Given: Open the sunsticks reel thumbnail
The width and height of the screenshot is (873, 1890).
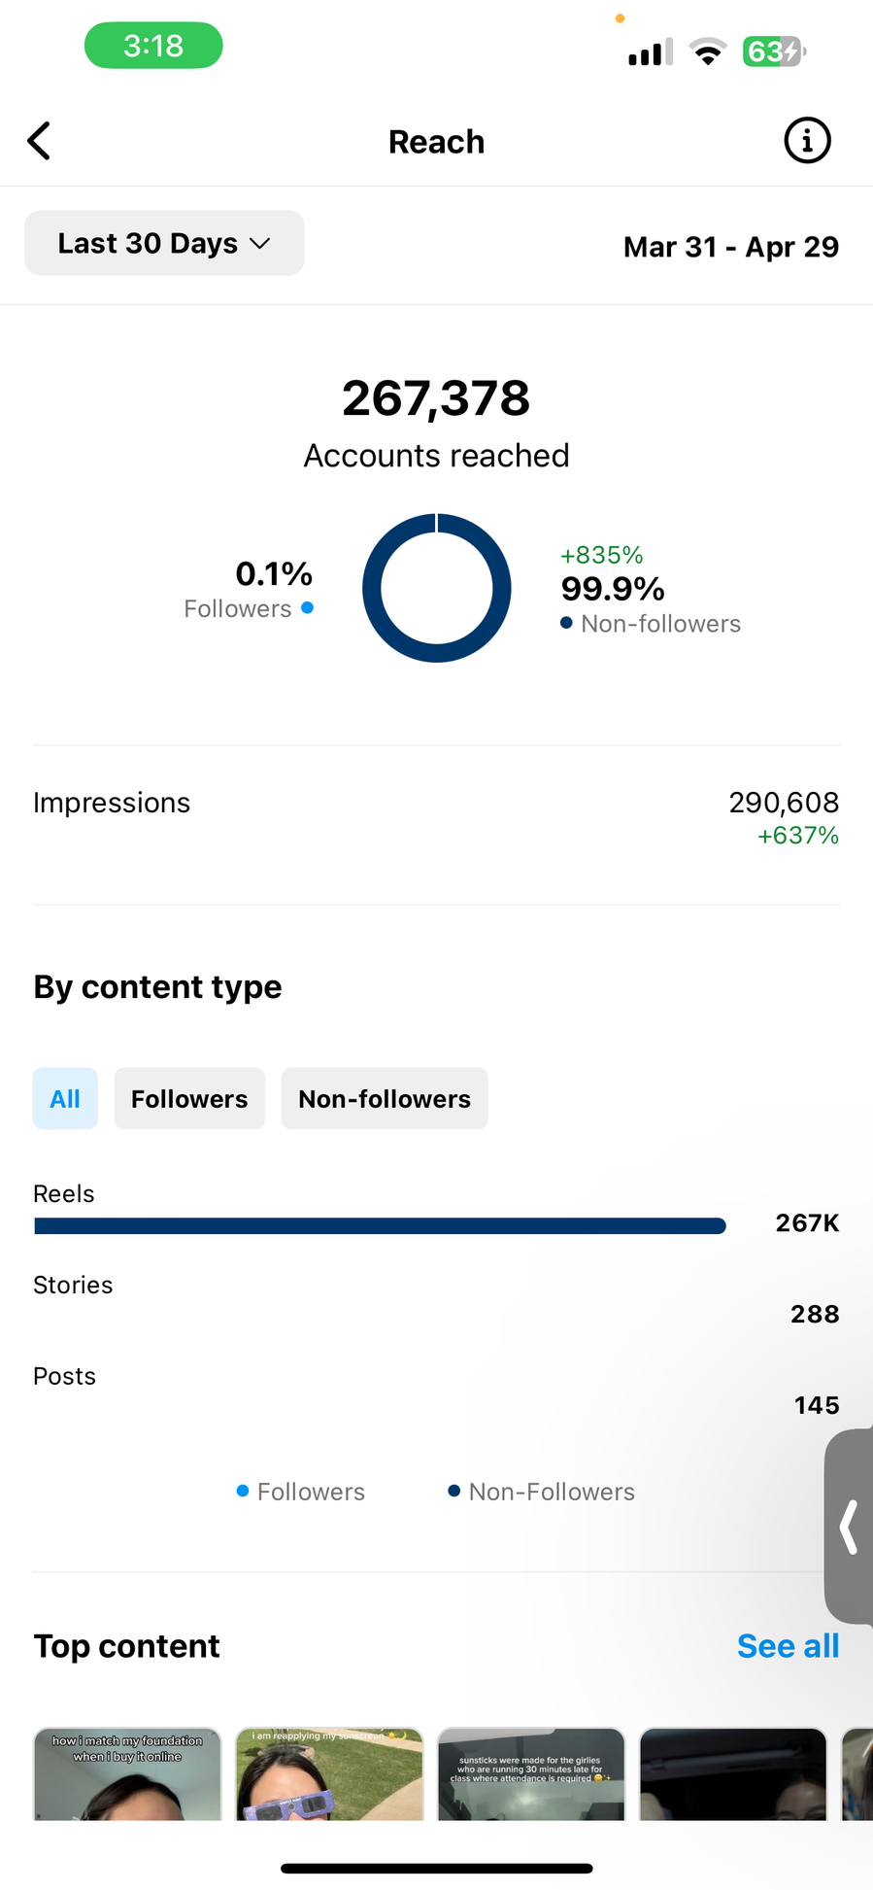Looking at the screenshot, I should point(531,1774).
